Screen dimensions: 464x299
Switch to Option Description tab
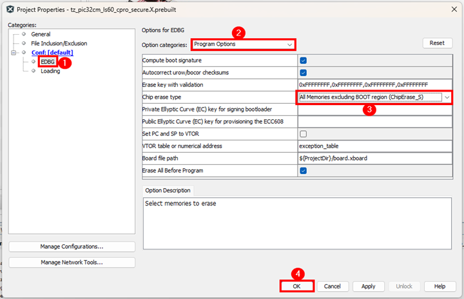[167, 191]
